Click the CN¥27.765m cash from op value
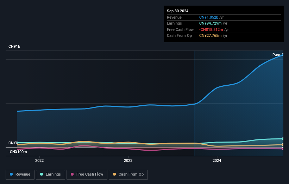Viewport: 289px width, 184px height. [x=210, y=36]
